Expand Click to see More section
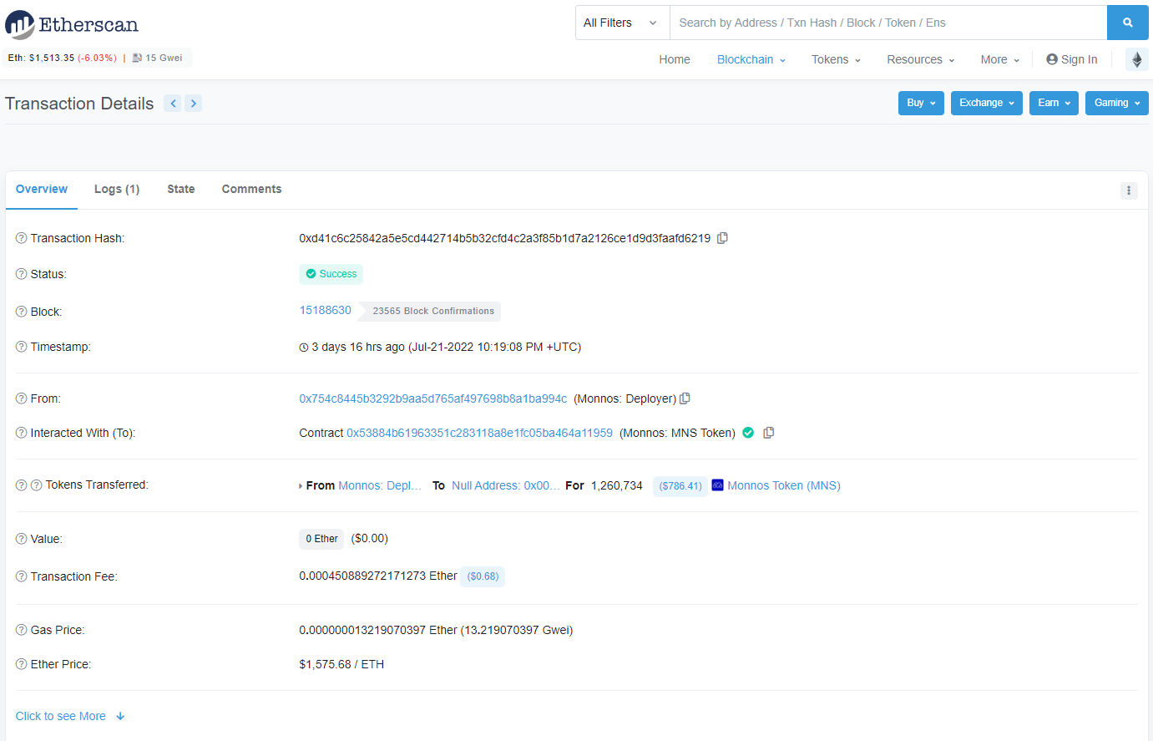Screen dimensions: 1153x741 click(70, 716)
